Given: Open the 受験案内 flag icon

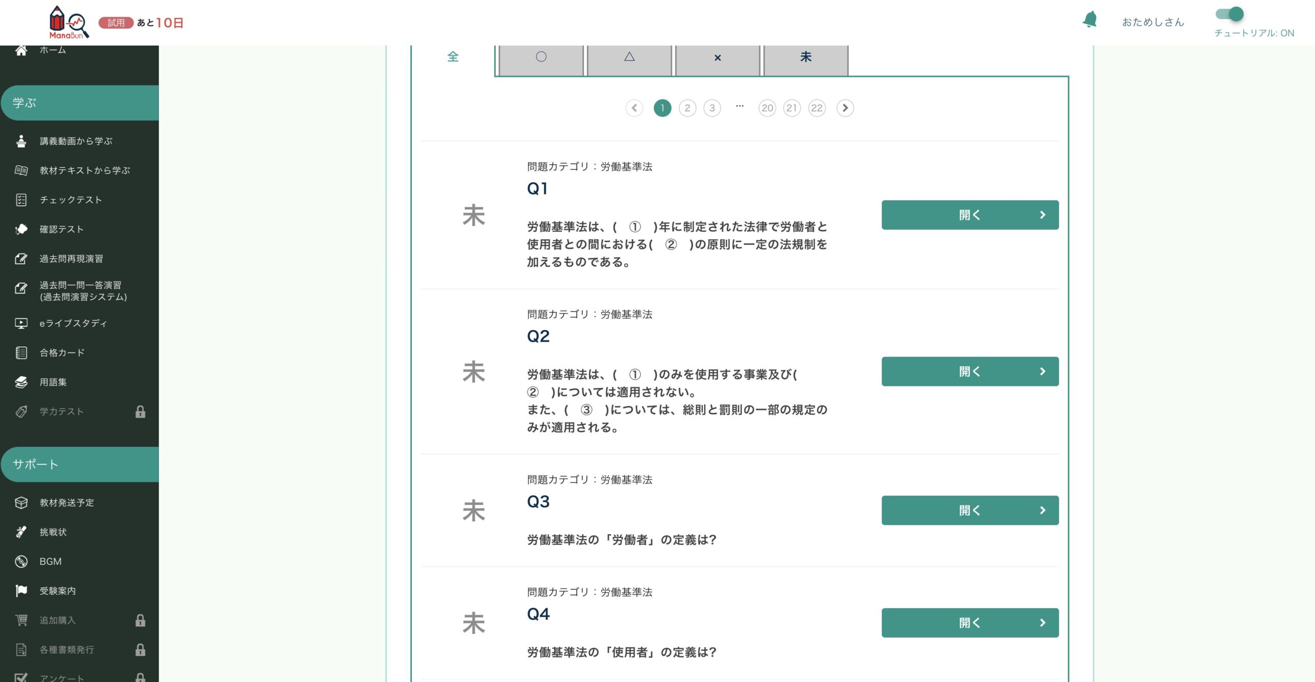Looking at the screenshot, I should (21, 591).
